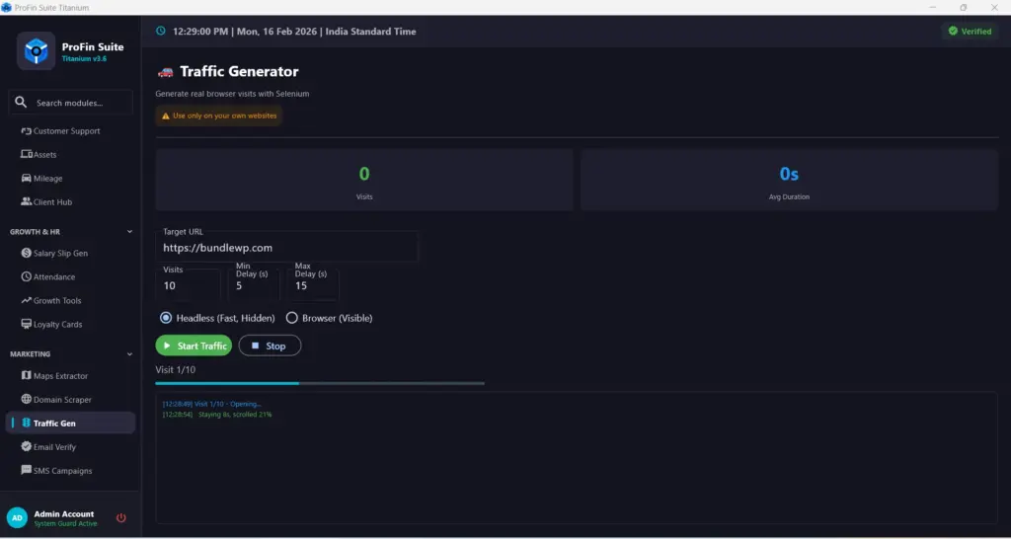Click the Admin Account name

[64, 514]
